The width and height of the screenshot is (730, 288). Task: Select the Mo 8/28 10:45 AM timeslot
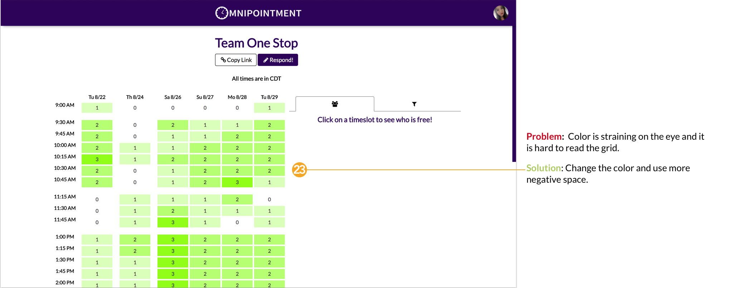point(237,182)
